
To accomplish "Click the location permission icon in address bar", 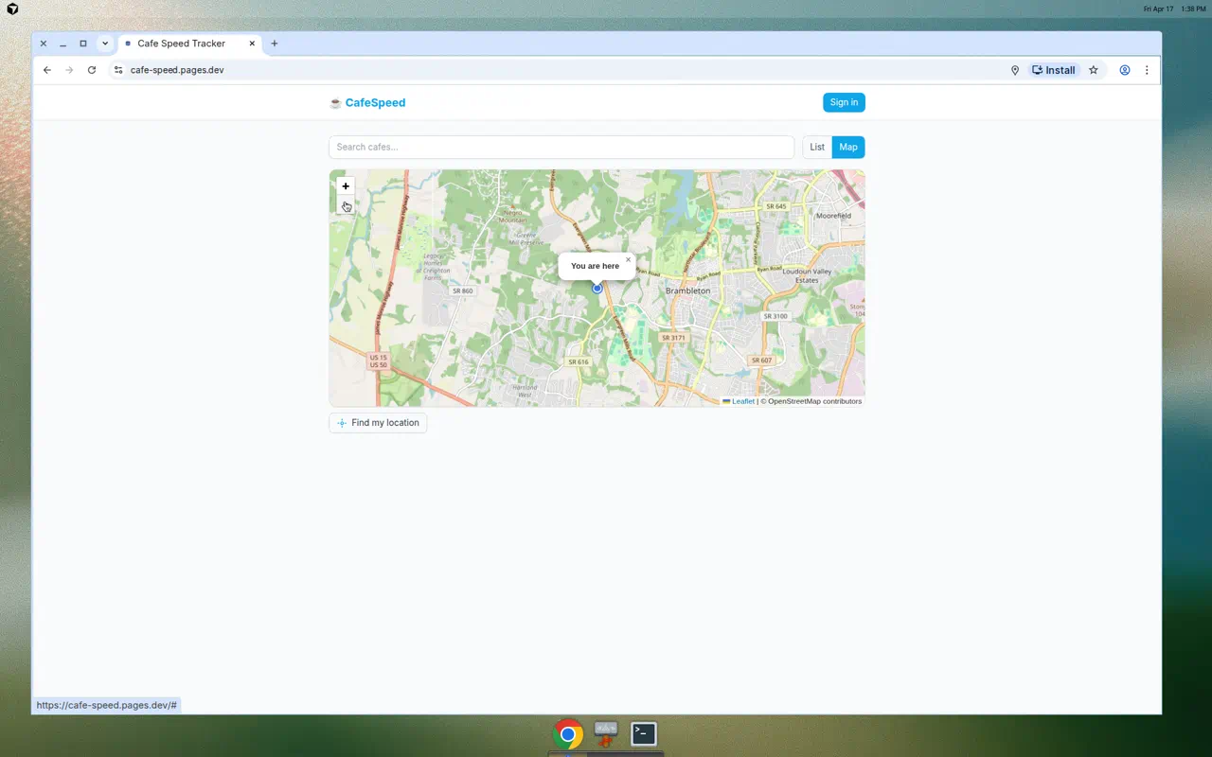I will click(1014, 70).
